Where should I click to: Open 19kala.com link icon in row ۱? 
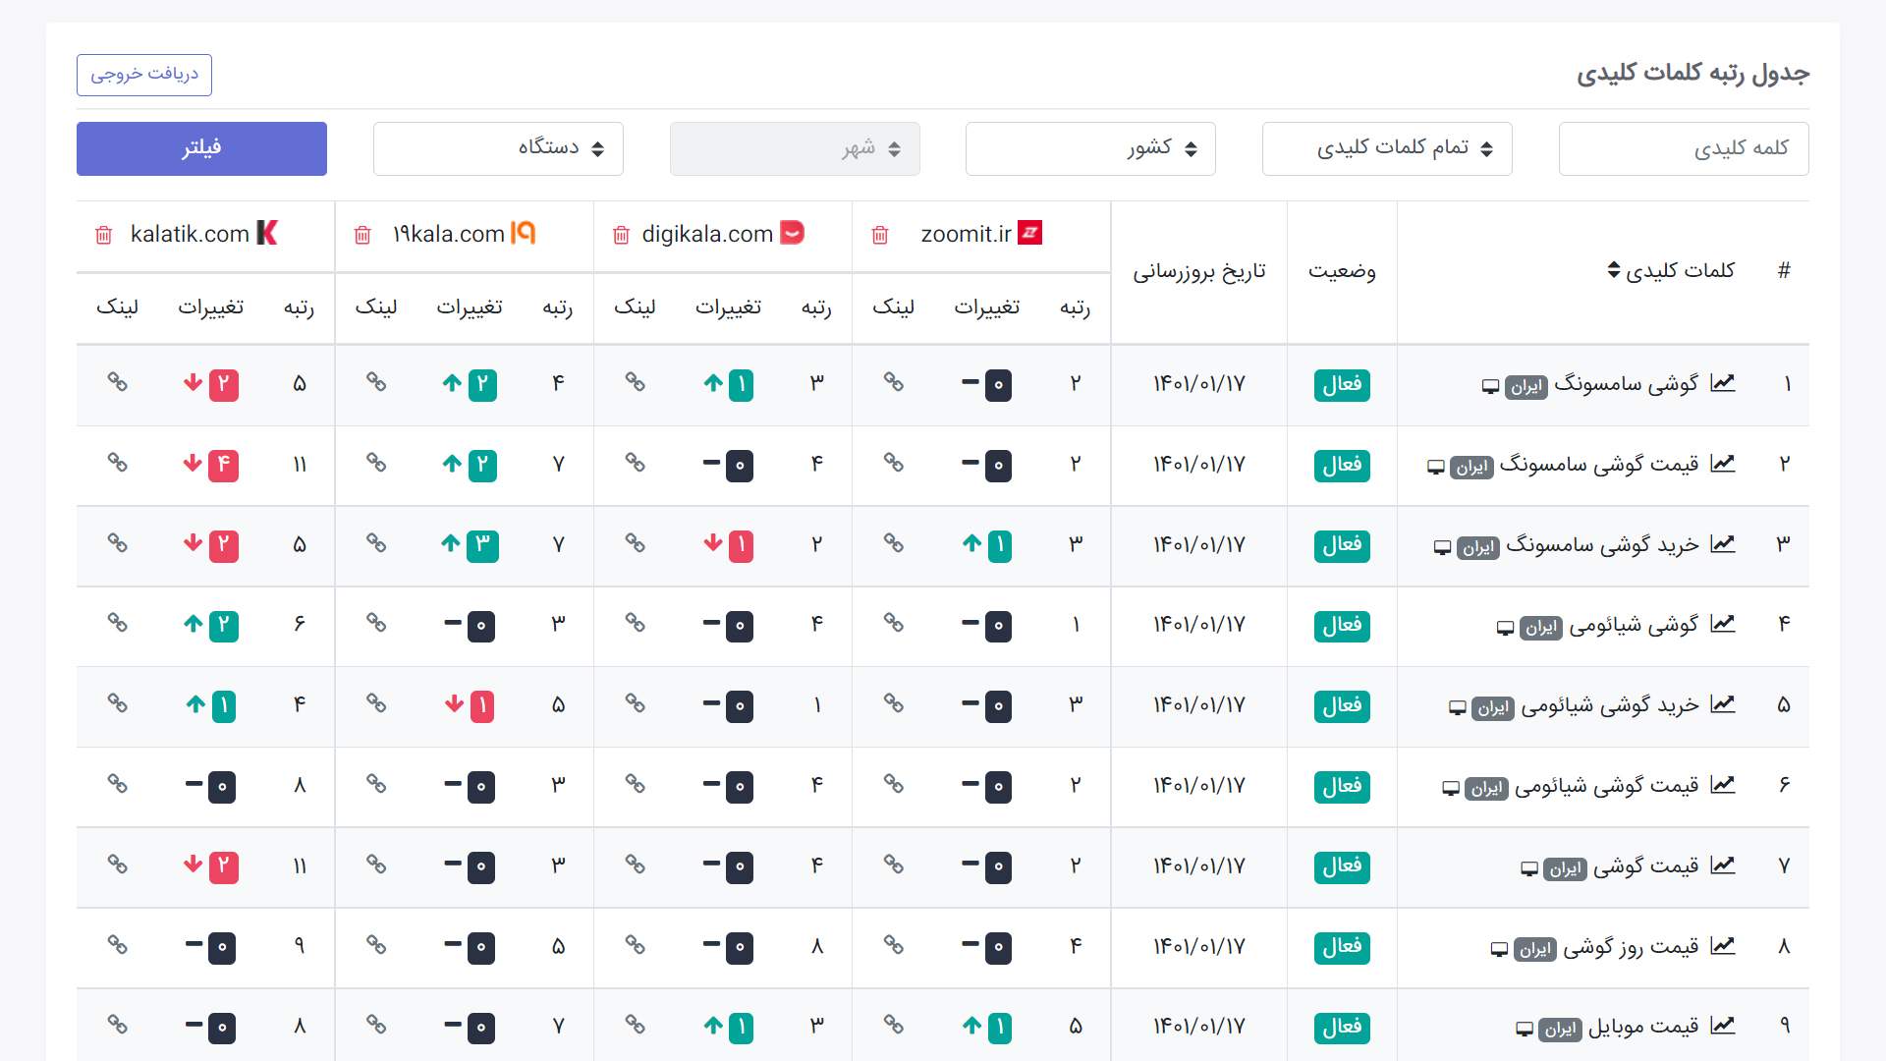click(376, 381)
